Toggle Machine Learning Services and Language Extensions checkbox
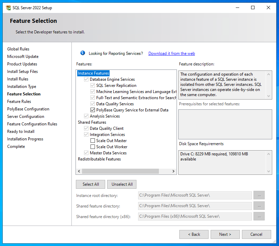 click(x=93, y=92)
